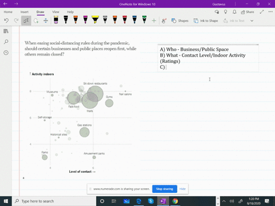
Task: Open the Help tab
Action: click(x=70, y=12)
